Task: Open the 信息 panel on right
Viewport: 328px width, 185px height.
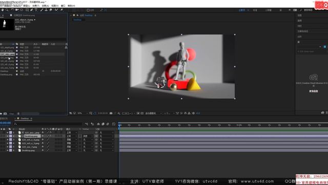Action: click(x=299, y=15)
